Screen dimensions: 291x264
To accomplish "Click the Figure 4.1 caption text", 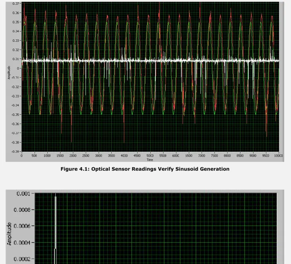I will pyautogui.click(x=145, y=169).
